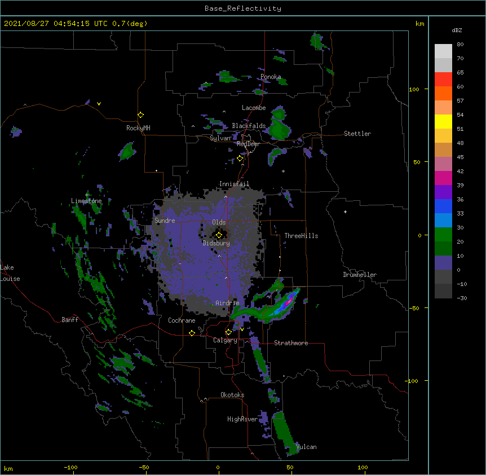Click the white asterisk east of RedDeer

283,171
